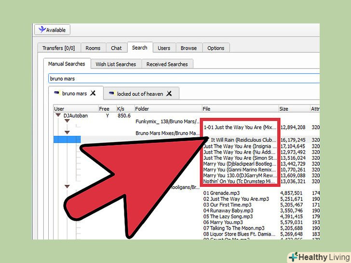Click the Funkymix_ 138/Bruno Mars folder path
351x263 pixels.
pyautogui.click(x=168, y=121)
